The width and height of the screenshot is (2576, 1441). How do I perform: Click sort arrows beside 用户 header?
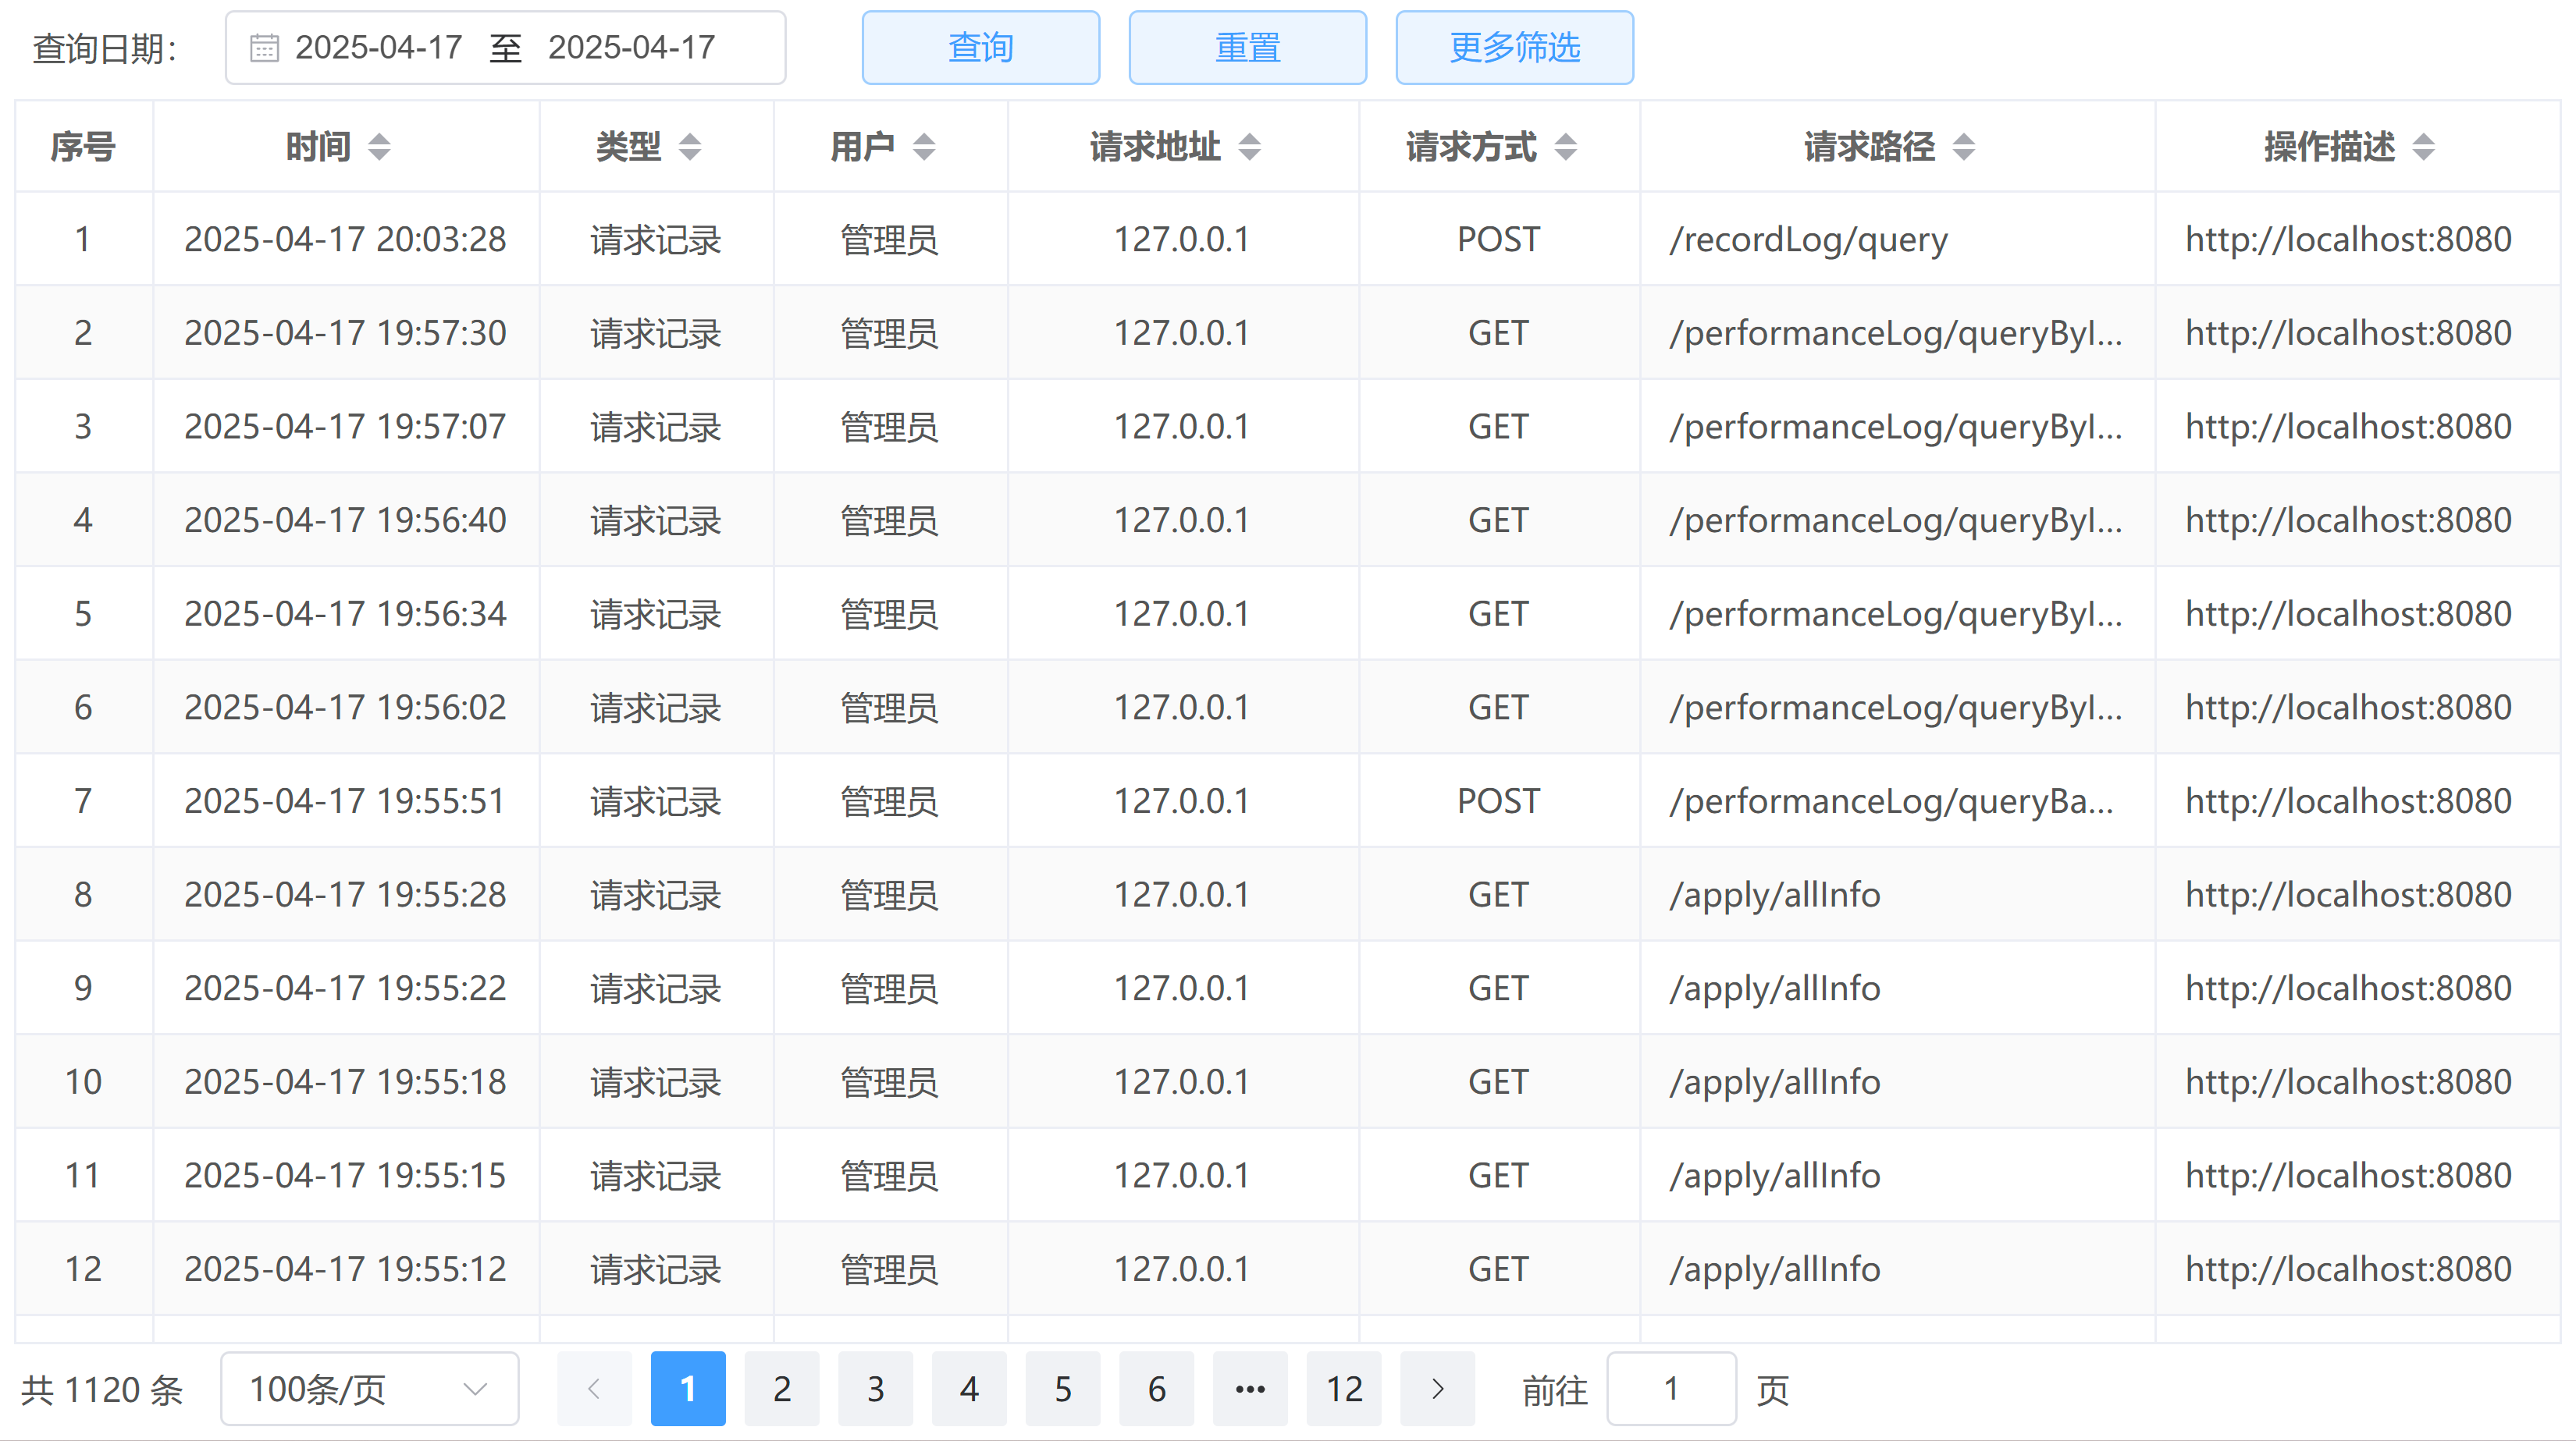click(924, 147)
